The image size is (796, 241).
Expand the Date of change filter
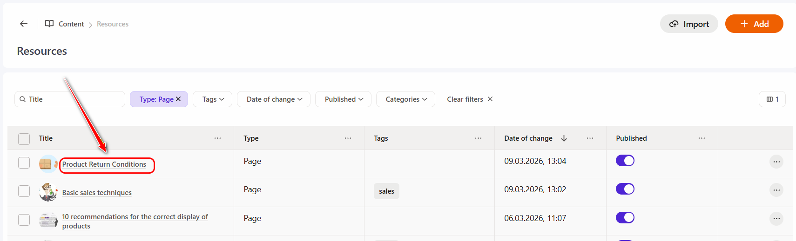click(x=274, y=99)
